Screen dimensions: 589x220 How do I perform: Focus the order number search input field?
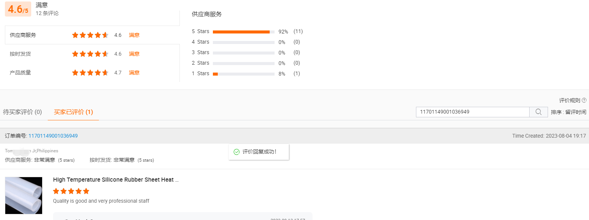pyautogui.click(x=472, y=112)
